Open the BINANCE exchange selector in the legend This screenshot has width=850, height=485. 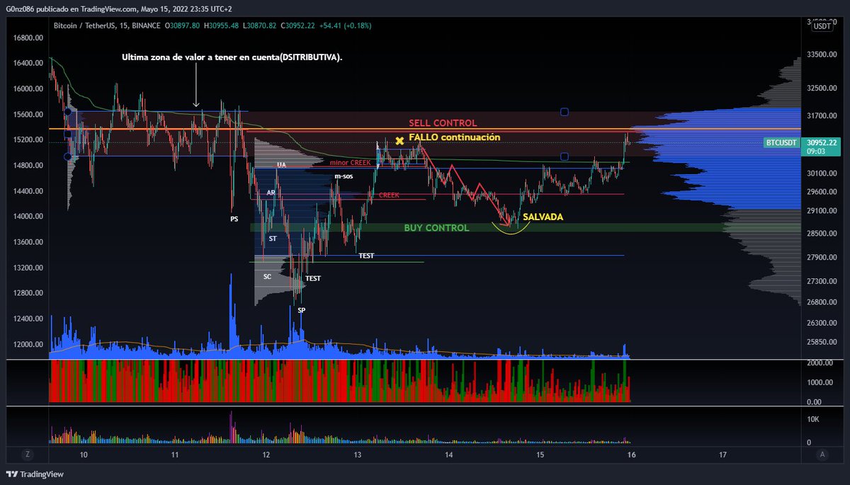pyautogui.click(x=146, y=25)
